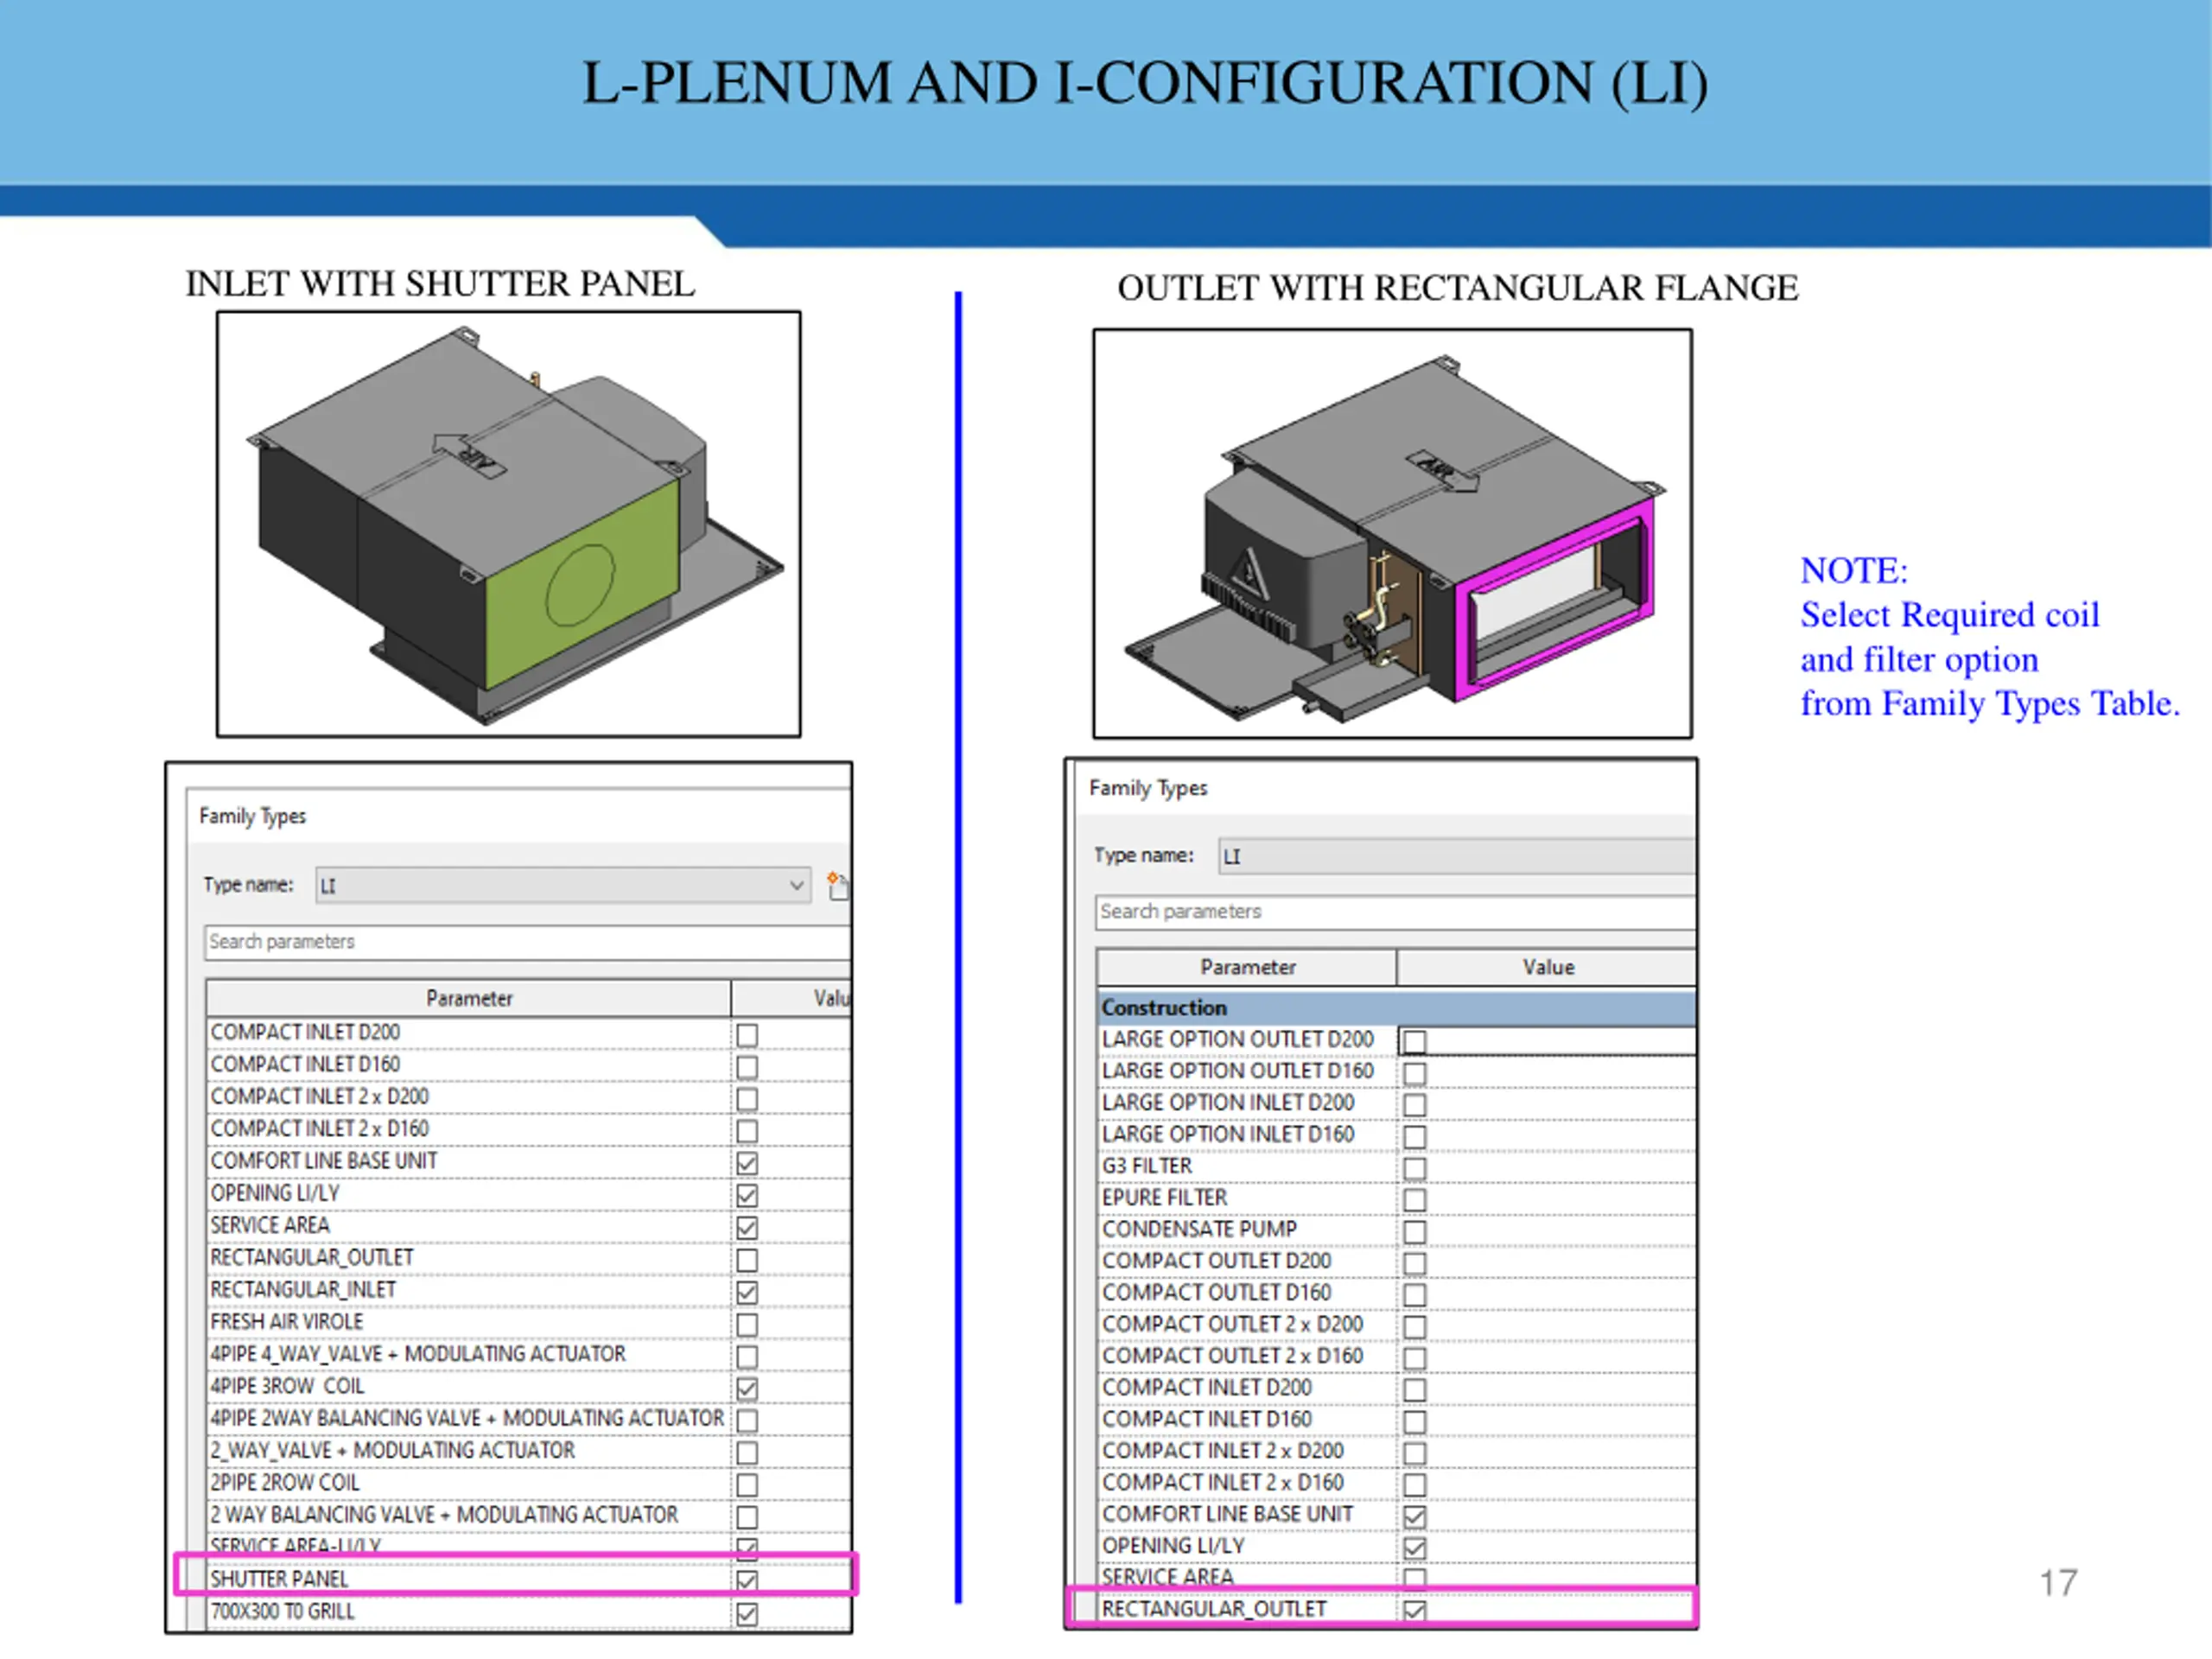Image resolution: width=2212 pixels, height=1659 pixels.
Task: Check the G3 FILTER checkbox
Action: 1414,1168
